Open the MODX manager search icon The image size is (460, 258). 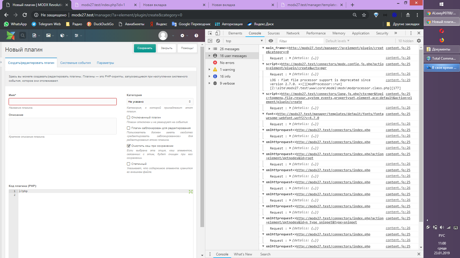[x=22, y=36]
